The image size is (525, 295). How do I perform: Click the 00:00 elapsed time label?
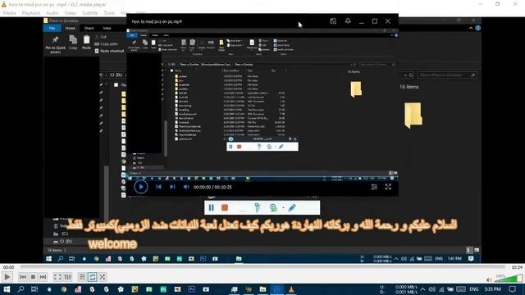(x=8, y=267)
